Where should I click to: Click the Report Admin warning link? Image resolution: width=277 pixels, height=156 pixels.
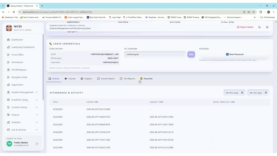245,27
